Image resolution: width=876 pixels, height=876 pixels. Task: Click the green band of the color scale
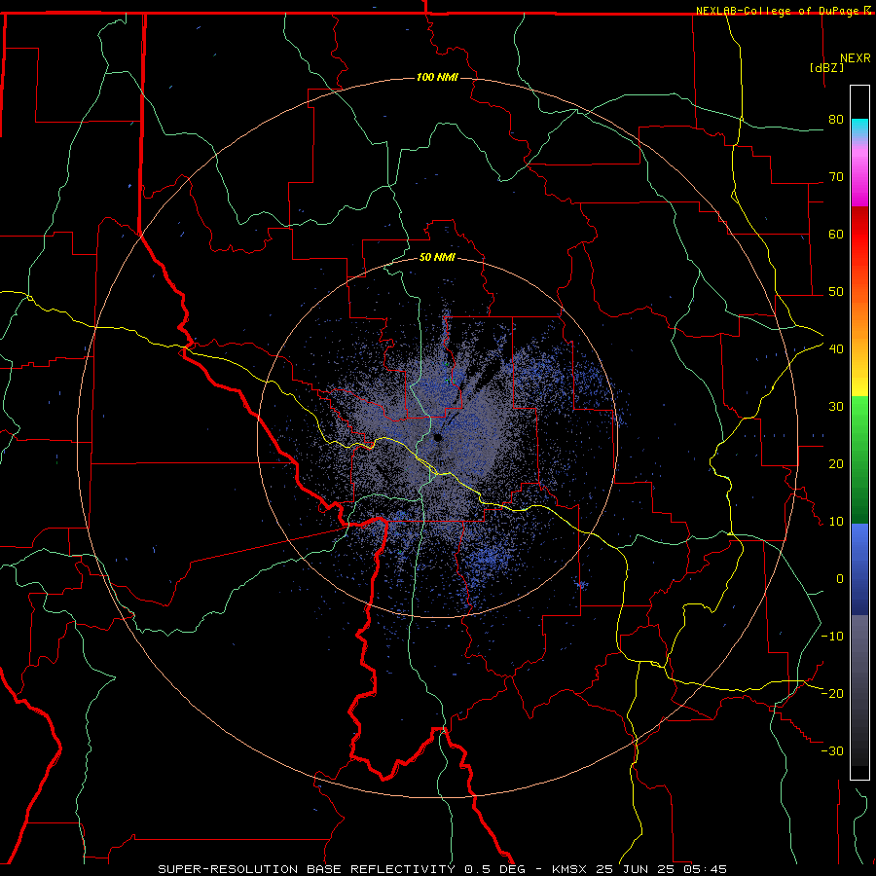pos(859,459)
